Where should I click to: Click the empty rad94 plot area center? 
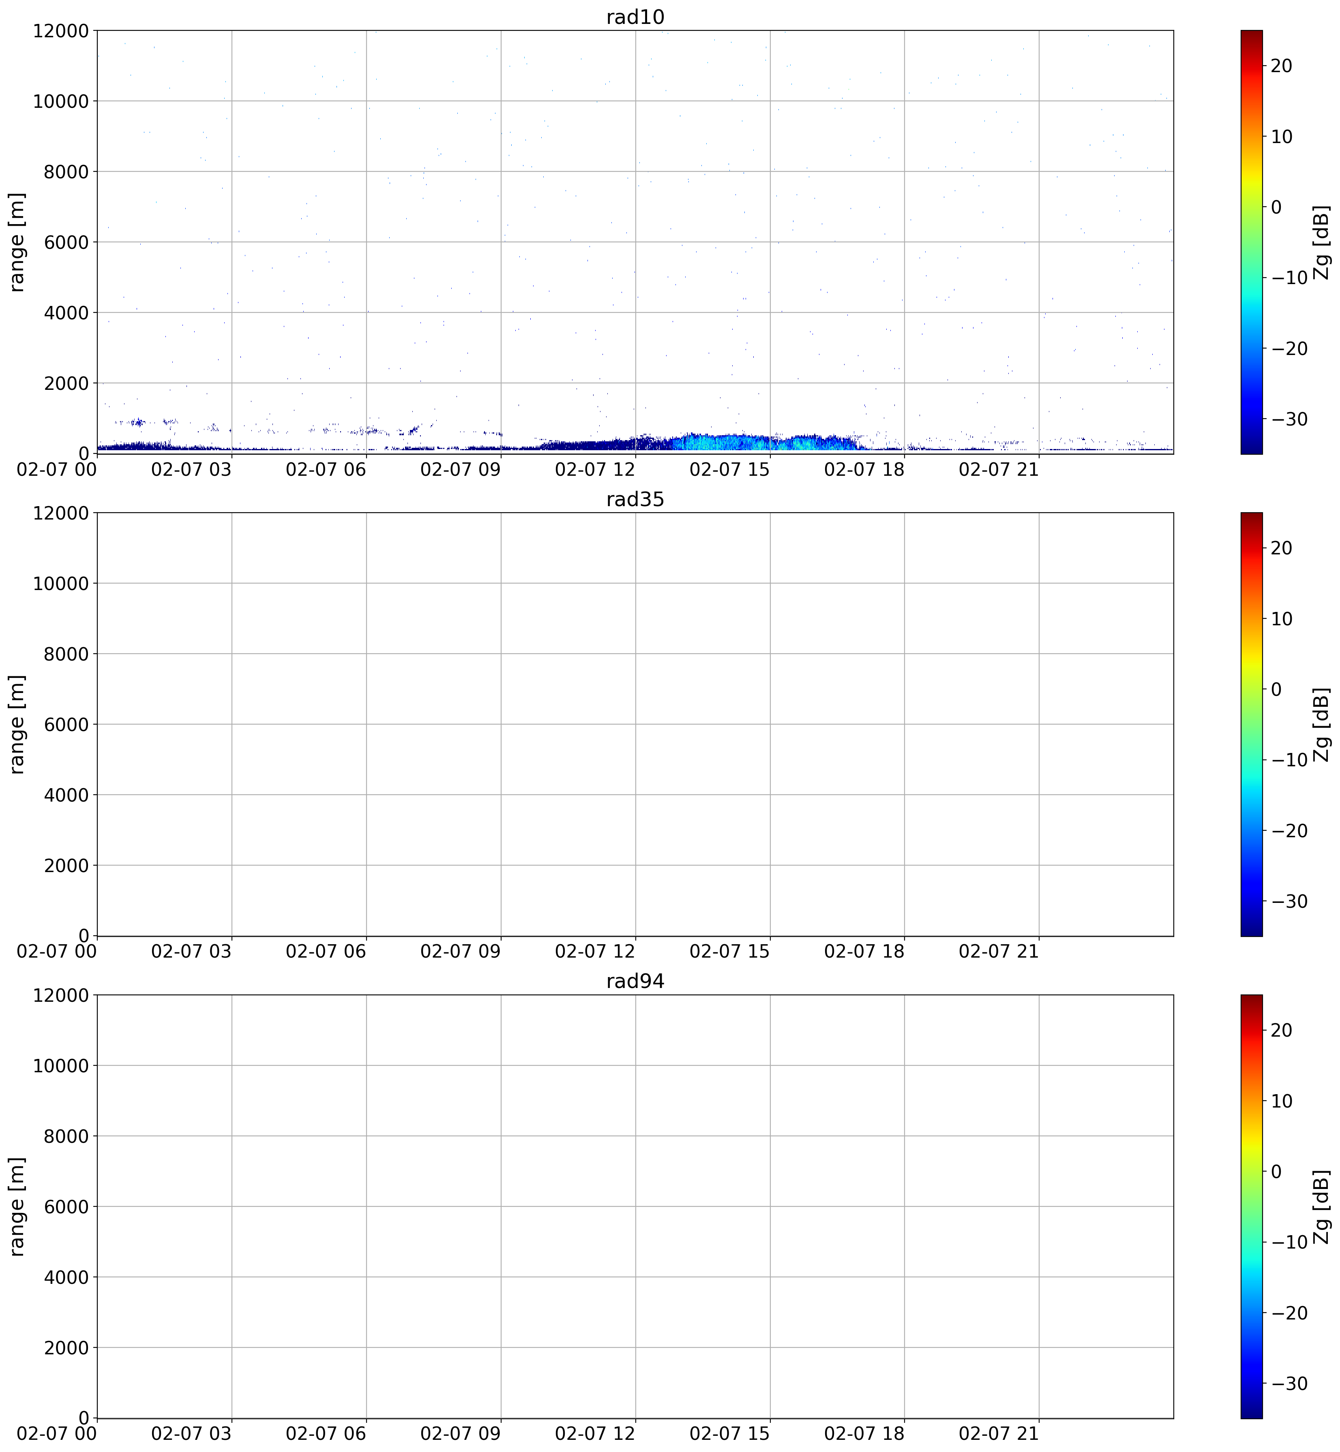click(x=635, y=1206)
